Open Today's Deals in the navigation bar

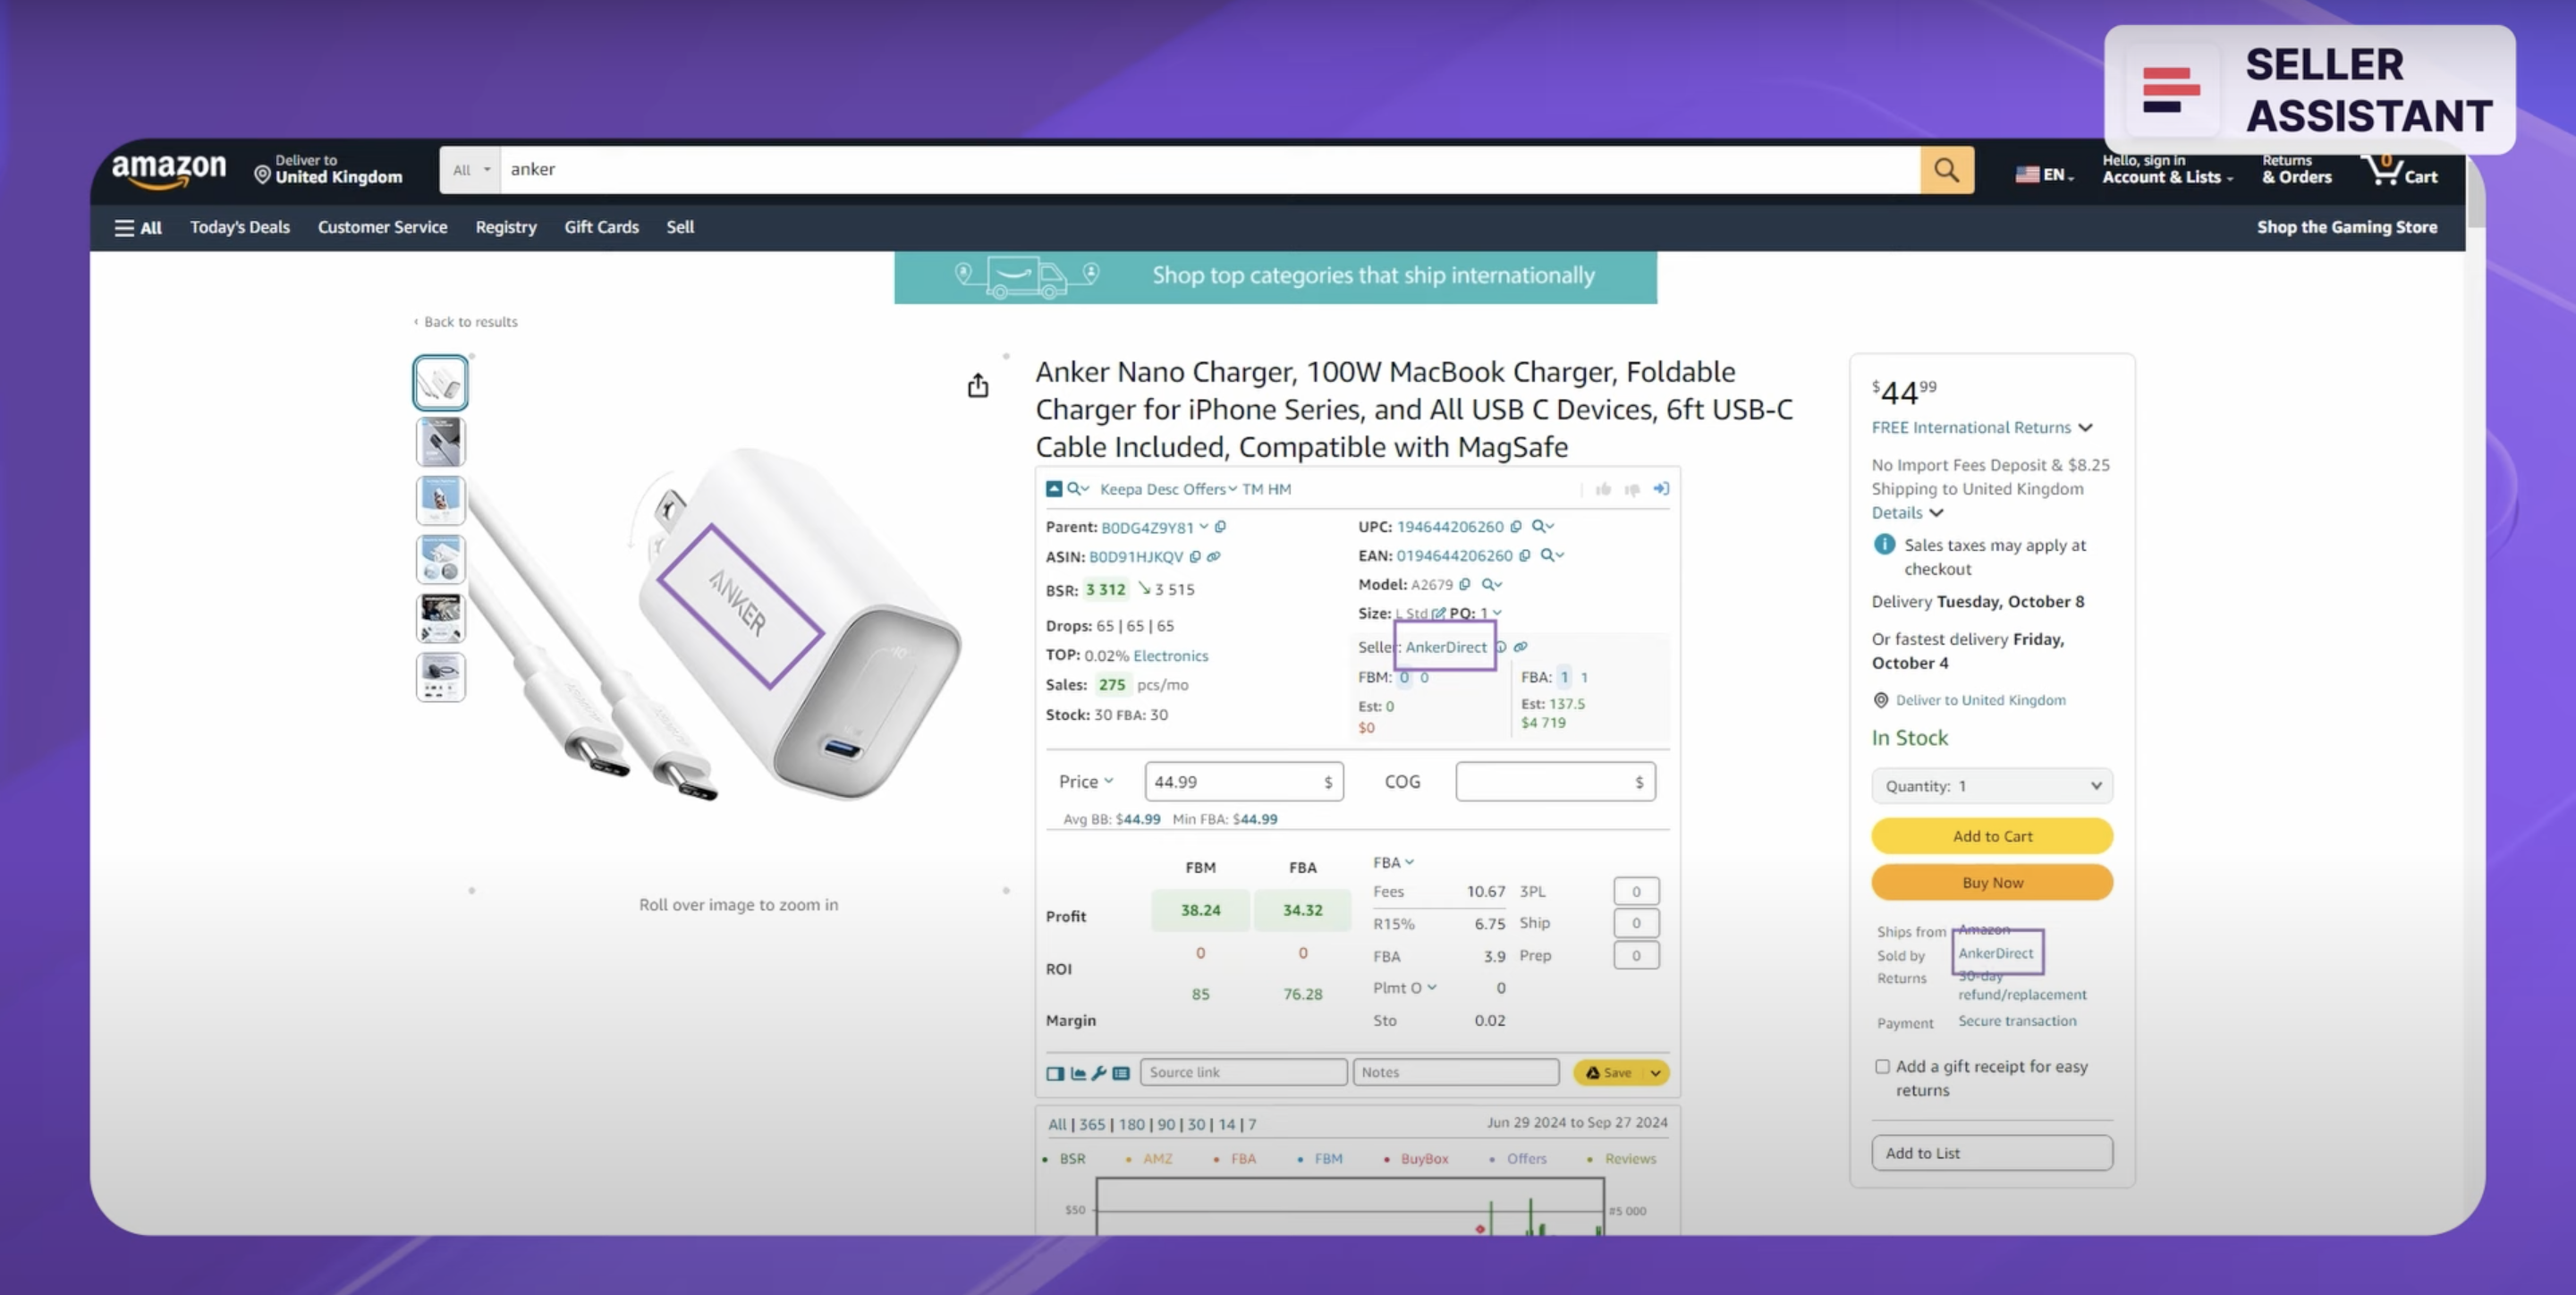coord(240,227)
